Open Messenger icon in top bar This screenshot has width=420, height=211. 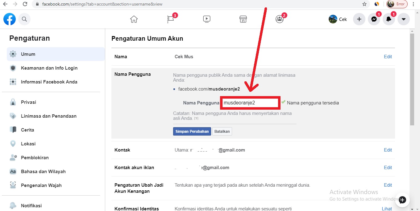click(374, 19)
